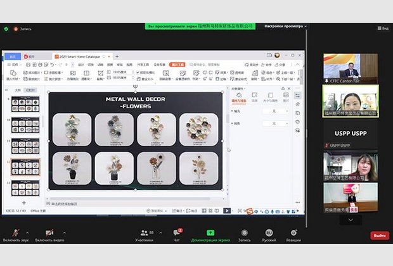393x266 pixels.
Task: Expand audio options arrow beside Включить звук
Action: click(29, 232)
